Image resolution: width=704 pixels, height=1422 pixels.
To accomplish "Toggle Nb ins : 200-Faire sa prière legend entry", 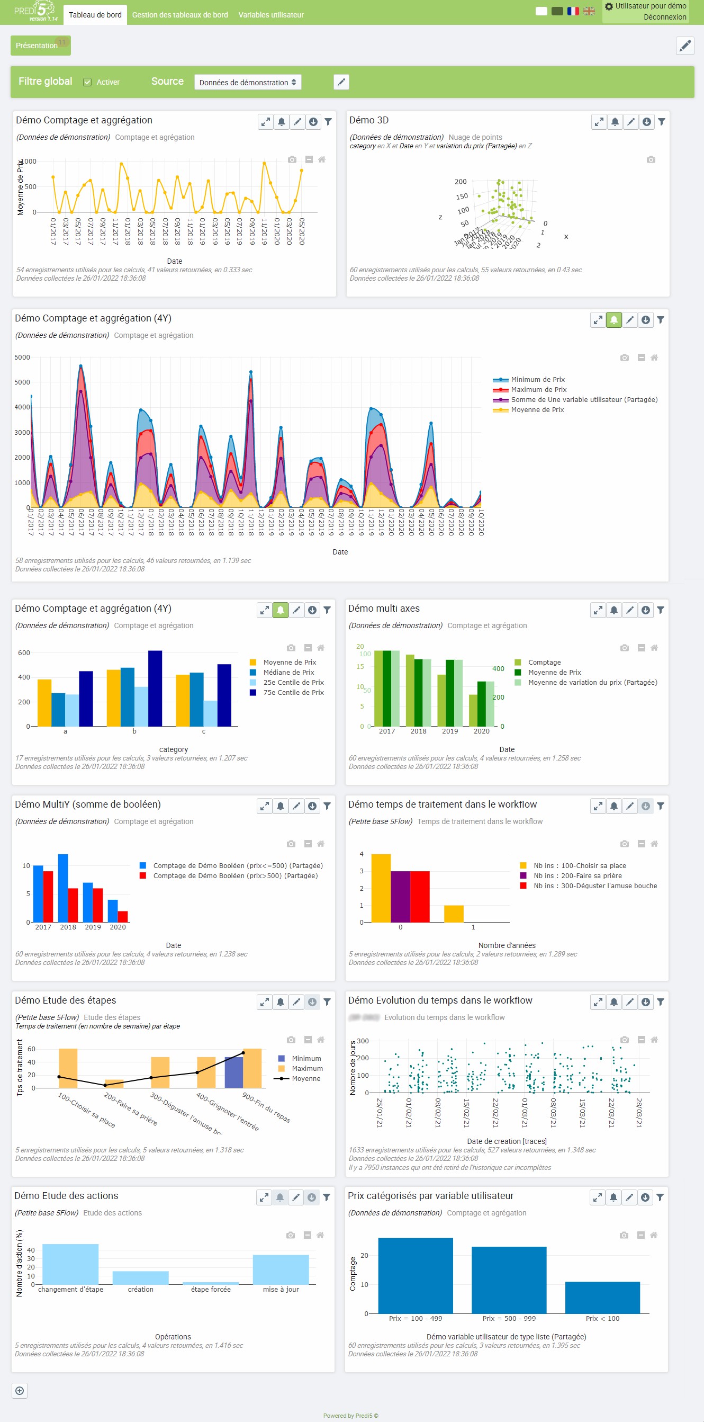I will click(x=571, y=876).
